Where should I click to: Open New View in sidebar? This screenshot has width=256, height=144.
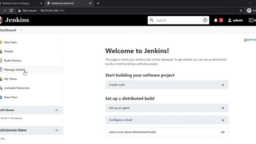[x=11, y=97]
